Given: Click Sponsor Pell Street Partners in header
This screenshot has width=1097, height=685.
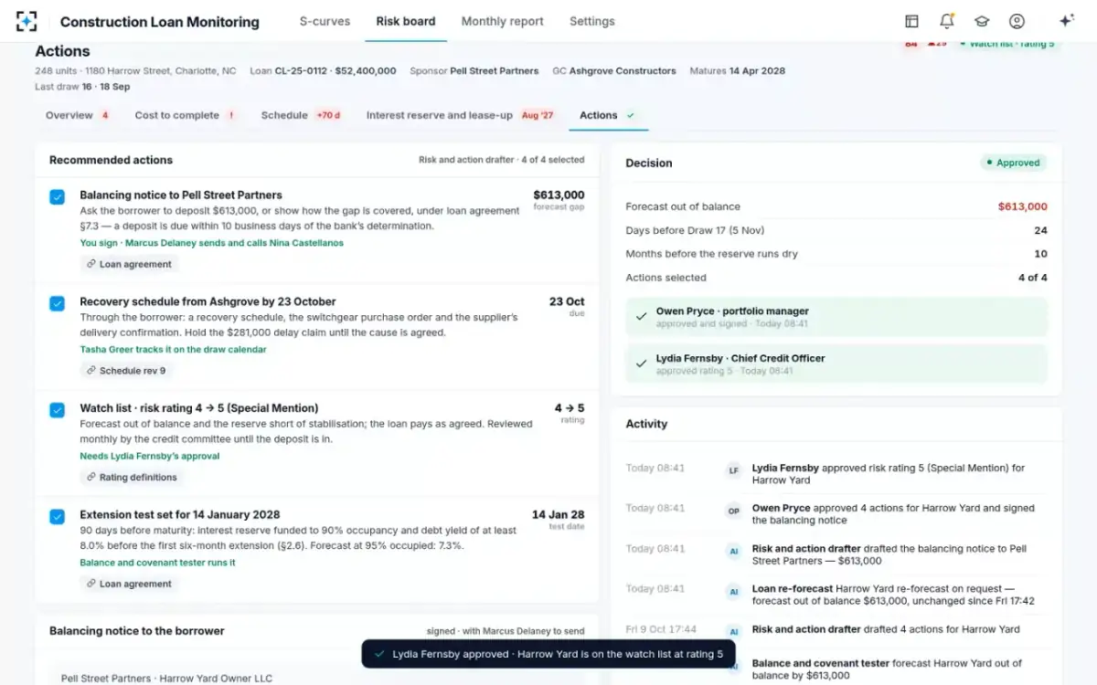Looking at the screenshot, I should (474, 70).
